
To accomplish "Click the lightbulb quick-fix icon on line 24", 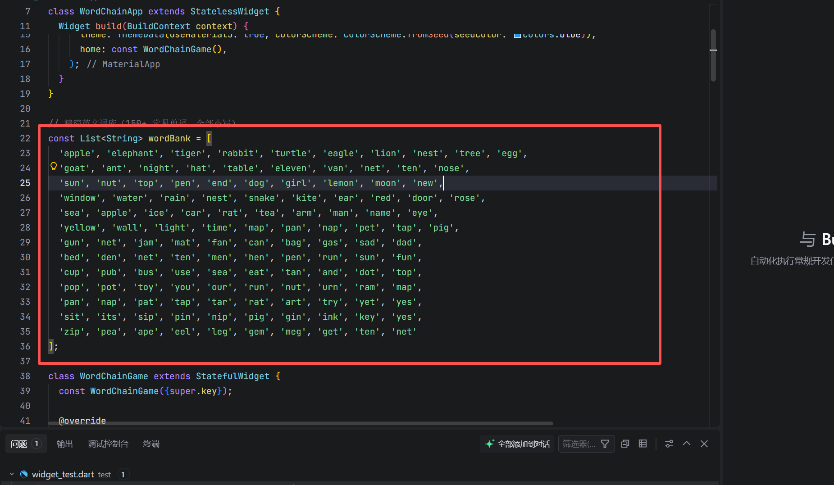I will [54, 167].
